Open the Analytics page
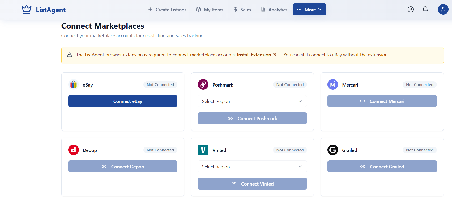The image size is (452, 202). pos(274,10)
